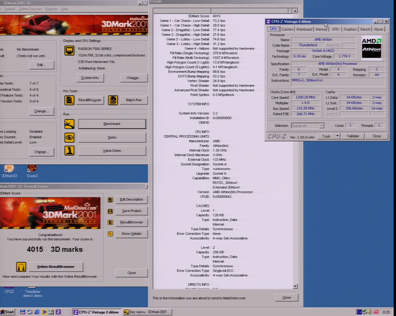
Task: Click the Tools button in CPU-Z
Action: 326,136
